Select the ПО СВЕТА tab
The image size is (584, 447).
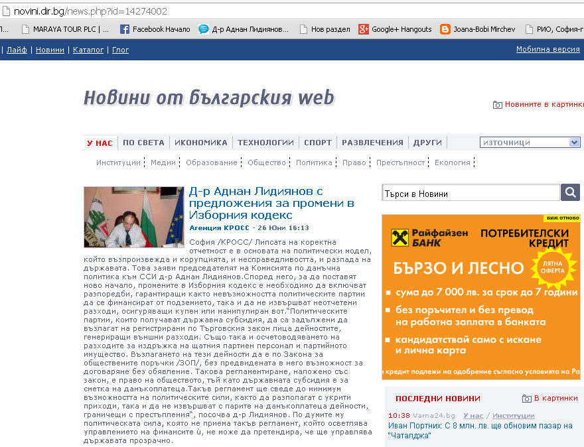pos(143,143)
